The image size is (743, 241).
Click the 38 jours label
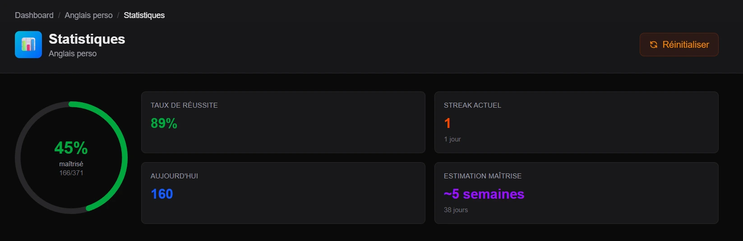point(456,210)
